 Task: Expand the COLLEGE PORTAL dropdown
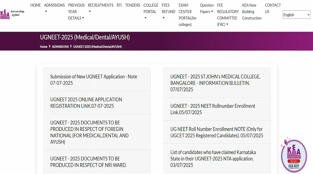(151, 11)
